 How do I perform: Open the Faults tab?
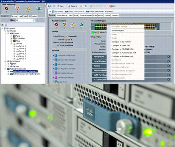(x=100, y=15)
